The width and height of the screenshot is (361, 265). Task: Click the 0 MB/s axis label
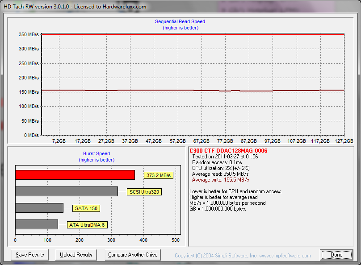point(32,135)
